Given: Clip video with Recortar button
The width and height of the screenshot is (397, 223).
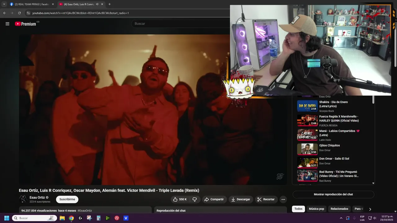Looking at the screenshot, I should (x=266, y=199).
